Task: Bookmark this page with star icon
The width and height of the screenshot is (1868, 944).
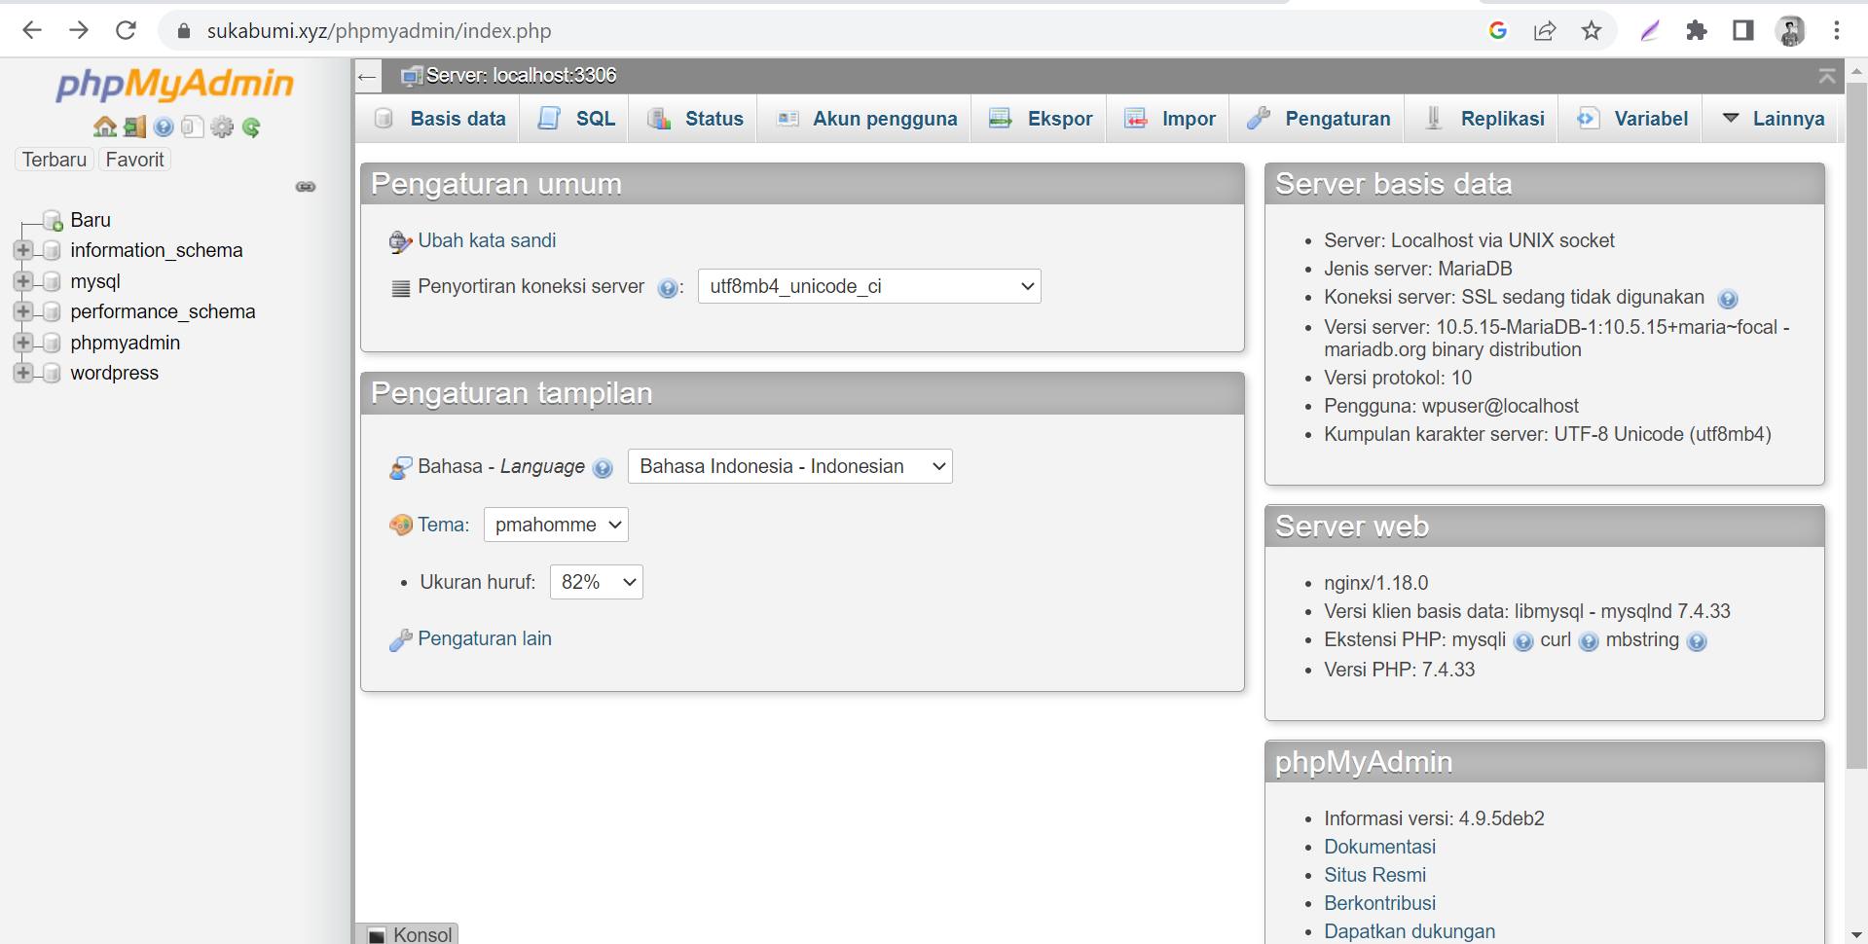Action: [1592, 31]
